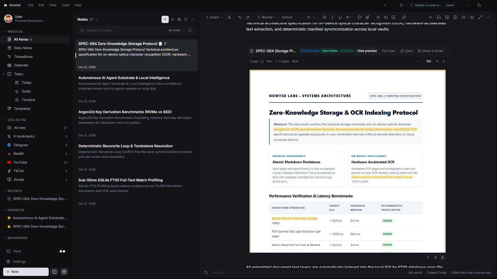The width and height of the screenshot is (497, 279).
Task: Toggle bold formatting
Action: click(325, 17)
